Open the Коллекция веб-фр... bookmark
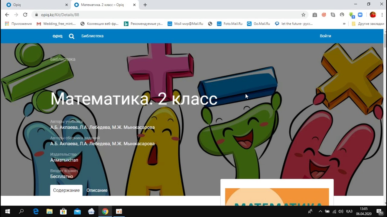 [x=99, y=24]
